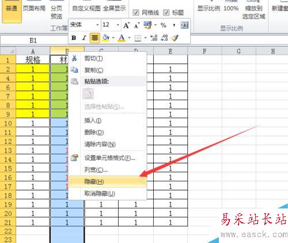Image resolution: width=288 pixels, height=243 pixels.
Task: Toggle center alignment in mini toolbar
Action: click(94, 38)
